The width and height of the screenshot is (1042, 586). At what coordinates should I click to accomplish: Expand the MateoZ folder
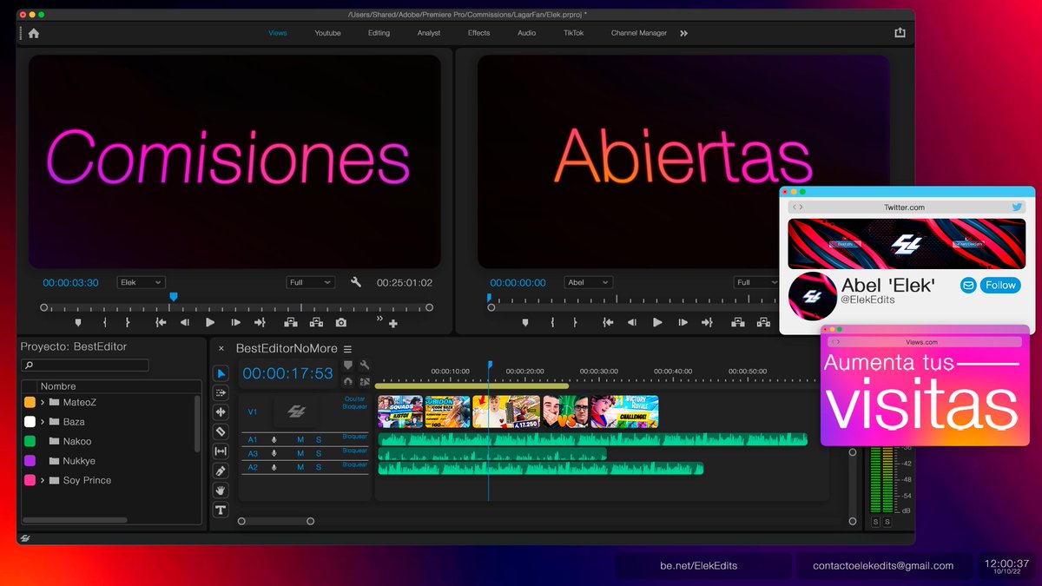point(42,402)
